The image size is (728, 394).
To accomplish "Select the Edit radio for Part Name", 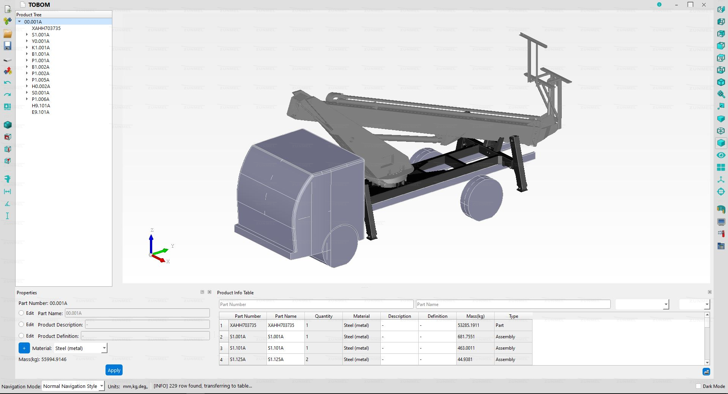I will click(x=22, y=313).
